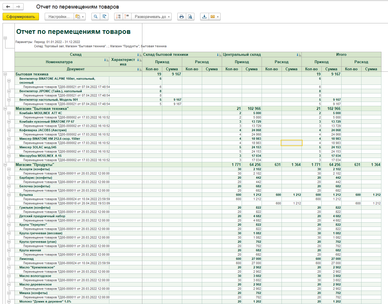Collapse the Кофеварка JACOBS row
388x304 pixels.
click(9, 130)
